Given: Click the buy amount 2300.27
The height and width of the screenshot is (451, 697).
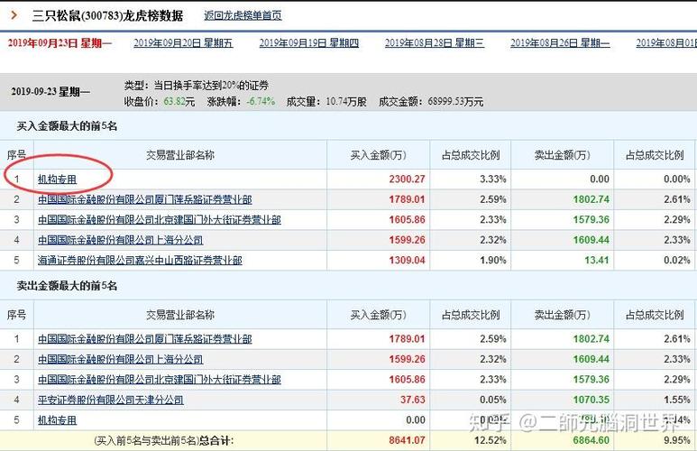Looking at the screenshot, I should [x=408, y=179].
